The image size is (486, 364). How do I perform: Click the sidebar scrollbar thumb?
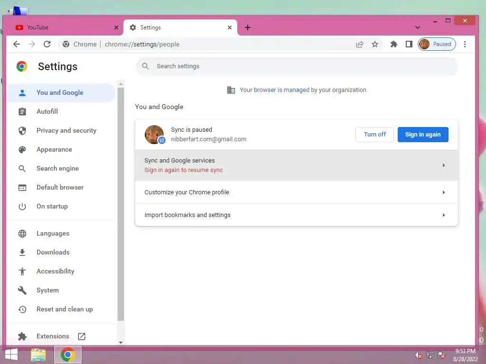click(x=121, y=204)
